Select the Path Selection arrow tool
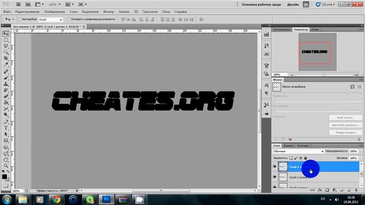 [x=6, y=134]
